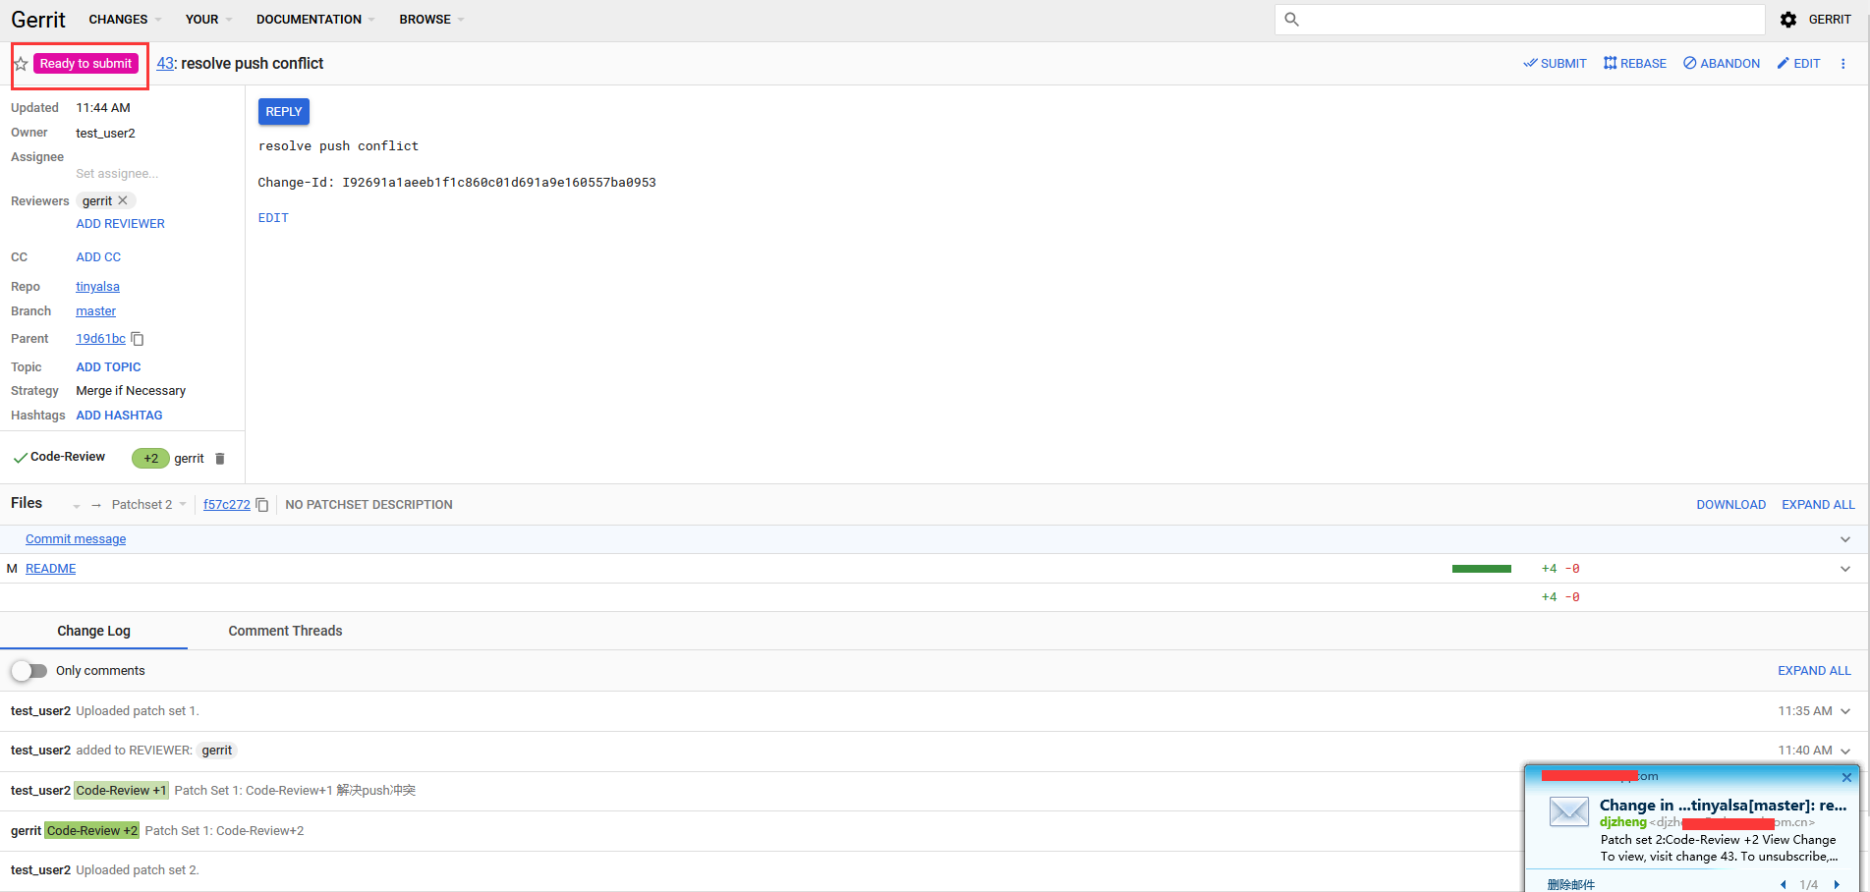This screenshot has width=1870, height=892.
Task: Switch to the Change Log tab
Action: (x=93, y=631)
